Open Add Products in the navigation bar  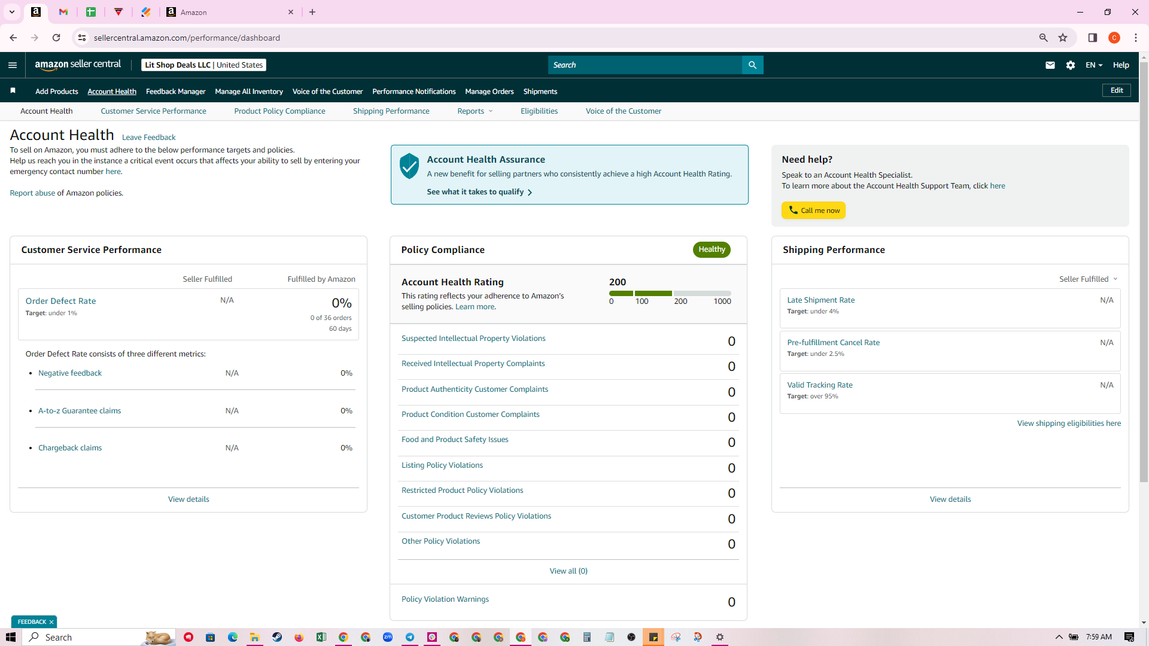(x=57, y=92)
